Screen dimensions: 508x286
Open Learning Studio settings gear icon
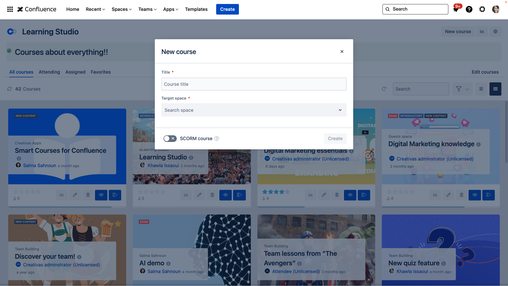495,32
